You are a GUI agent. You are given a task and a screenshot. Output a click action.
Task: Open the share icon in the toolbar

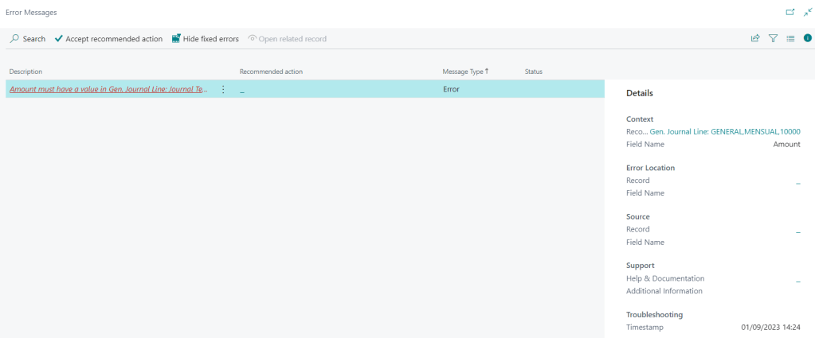754,38
